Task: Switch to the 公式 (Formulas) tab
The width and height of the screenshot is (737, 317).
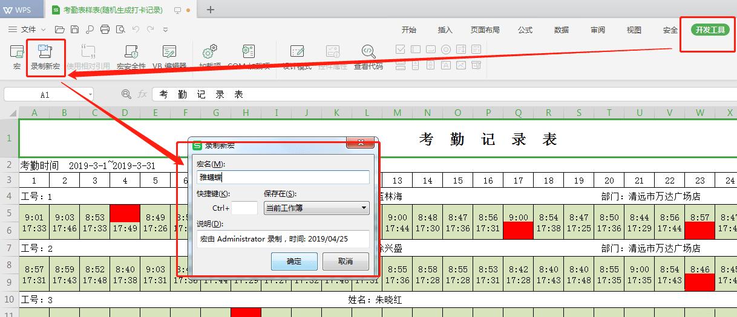Action: (525, 30)
